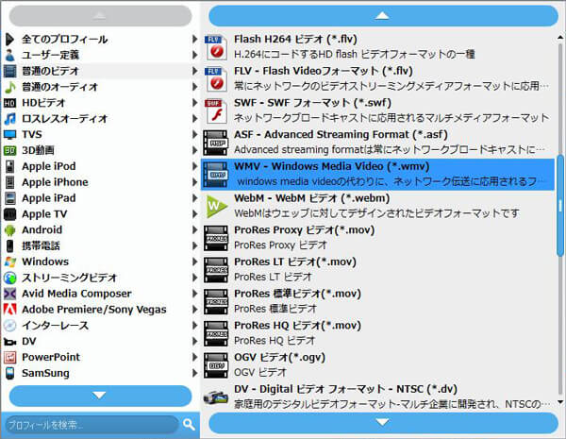Select WMV - Windows Media Video format
The width and height of the screenshot is (566, 439).
(377, 174)
